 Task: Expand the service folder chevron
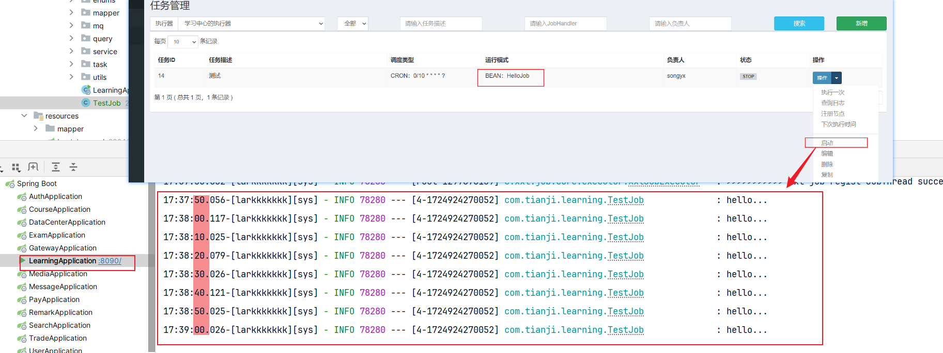point(71,51)
